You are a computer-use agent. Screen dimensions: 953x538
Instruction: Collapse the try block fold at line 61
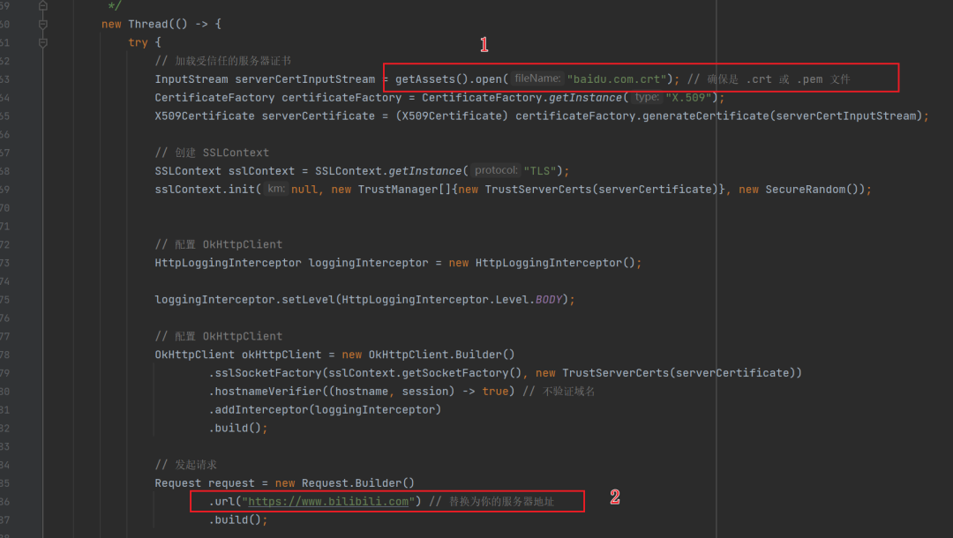pos(41,41)
